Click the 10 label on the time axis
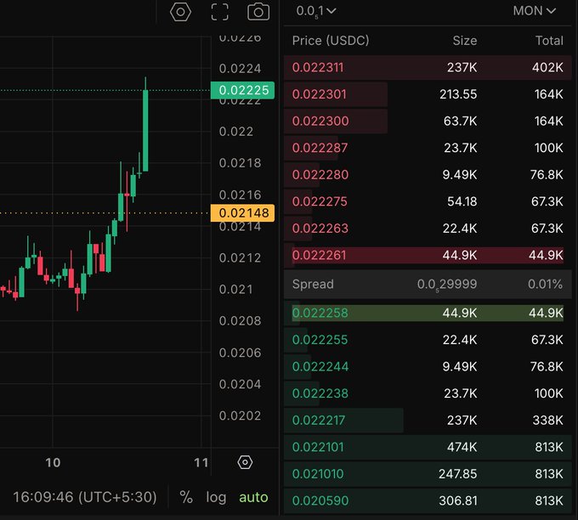The height and width of the screenshot is (520, 578). point(53,462)
